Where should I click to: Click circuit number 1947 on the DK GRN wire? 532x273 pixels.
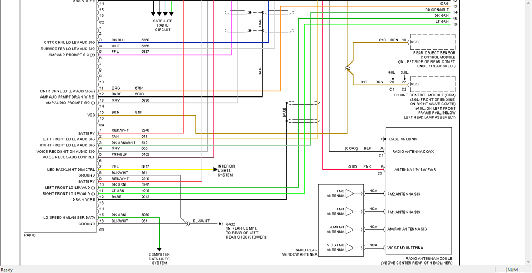pyautogui.click(x=145, y=184)
